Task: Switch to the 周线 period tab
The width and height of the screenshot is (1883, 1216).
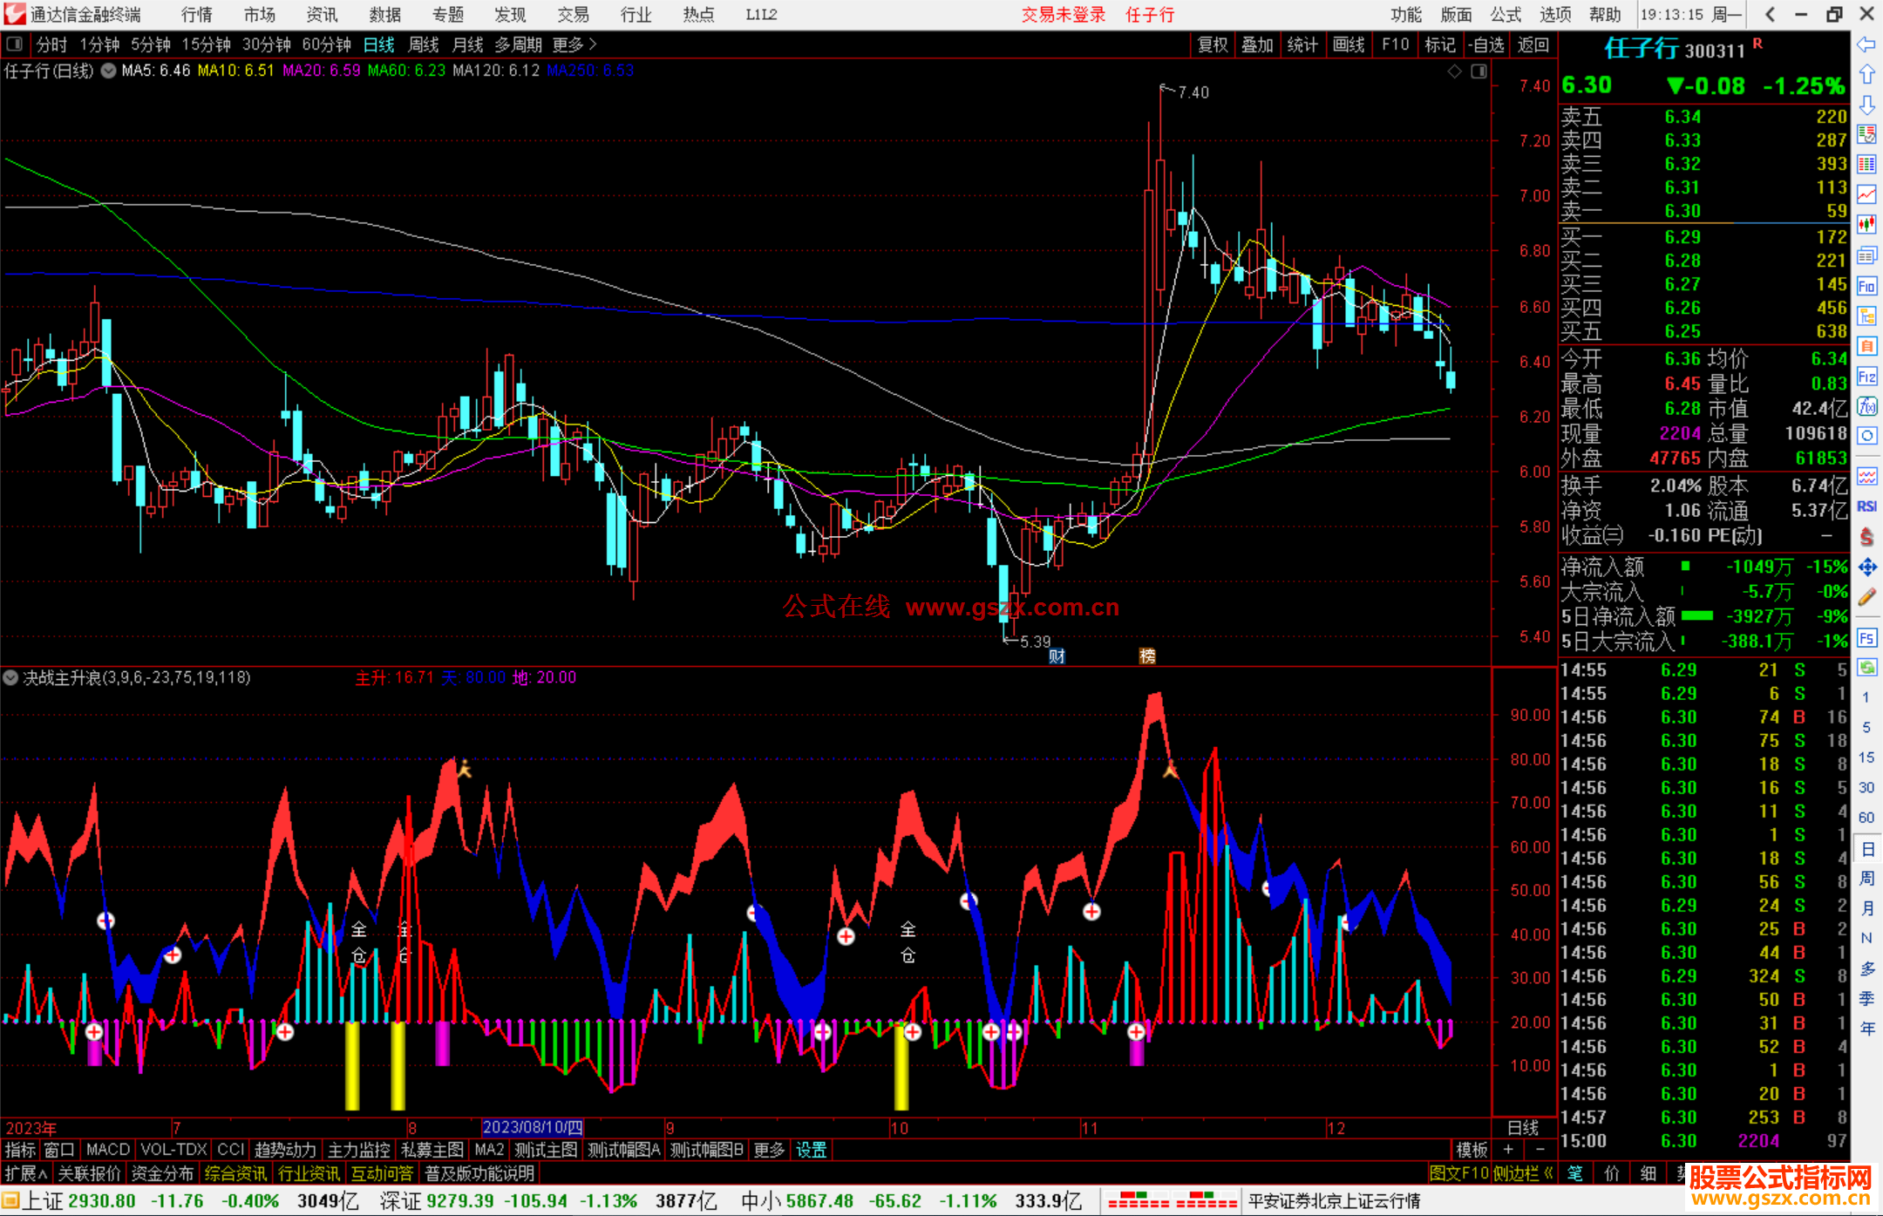Action: 424,44
